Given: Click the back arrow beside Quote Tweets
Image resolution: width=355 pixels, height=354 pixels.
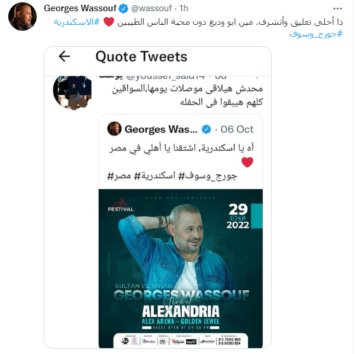Looking at the screenshot, I should [64, 56].
